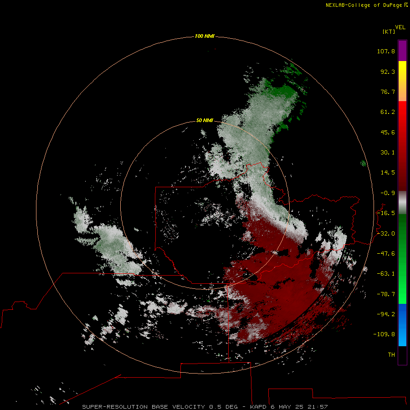Click the 30.1 scale value
The width and height of the screenshot is (410, 410).
[388, 153]
